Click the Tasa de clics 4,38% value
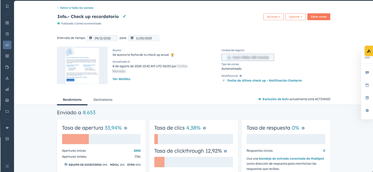 coord(194,128)
